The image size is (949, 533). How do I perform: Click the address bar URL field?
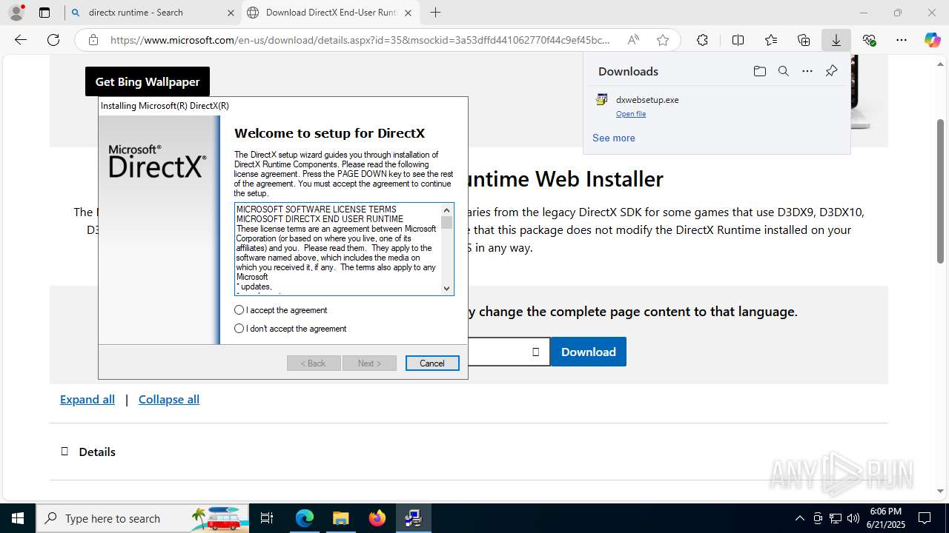[x=360, y=40]
